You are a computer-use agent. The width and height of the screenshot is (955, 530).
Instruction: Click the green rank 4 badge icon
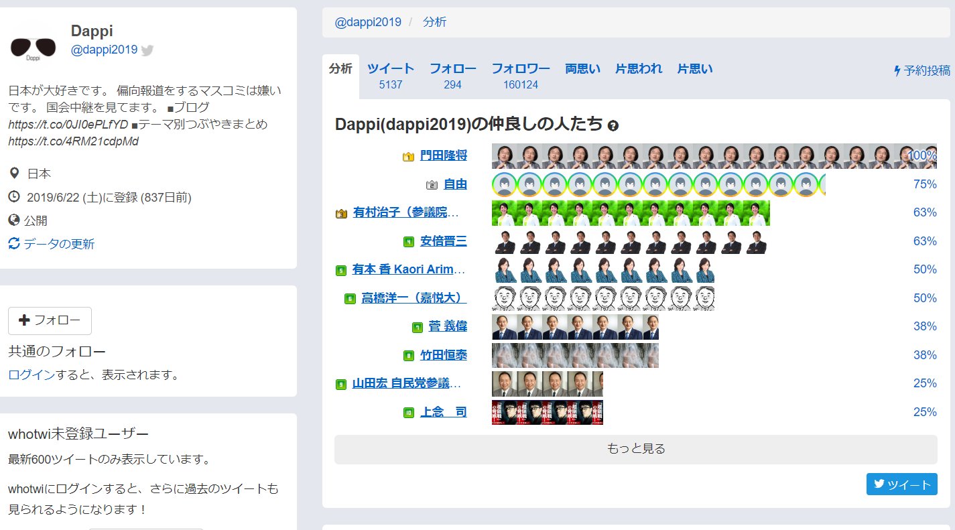point(408,242)
